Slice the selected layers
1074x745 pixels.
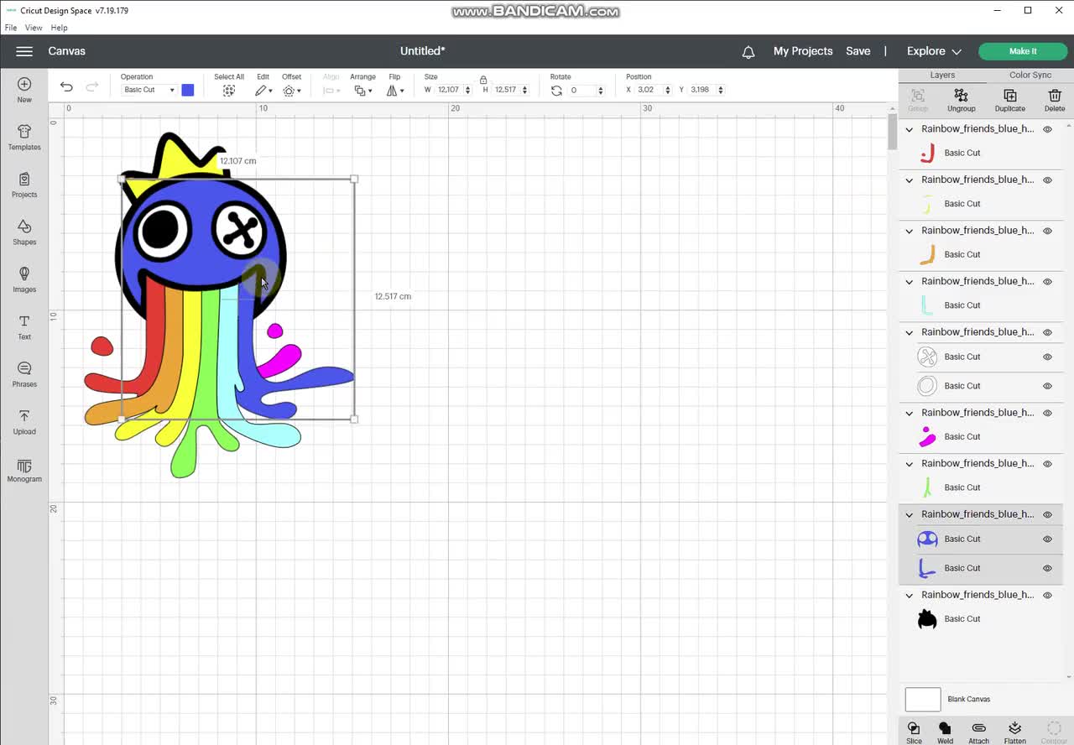[914, 732]
